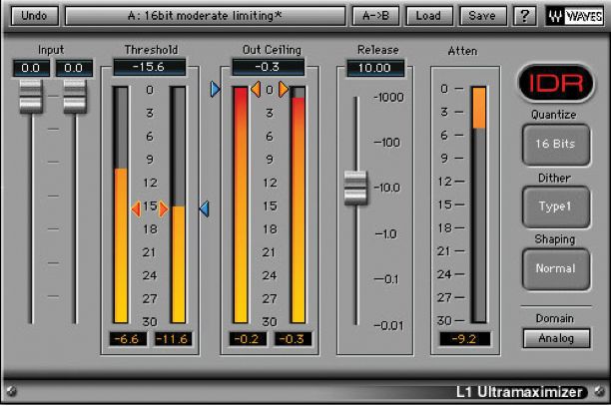The height and width of the screenshot is (406, 611).
Task: Click the right output peak readout -0.3
Action: pos(293,339)
